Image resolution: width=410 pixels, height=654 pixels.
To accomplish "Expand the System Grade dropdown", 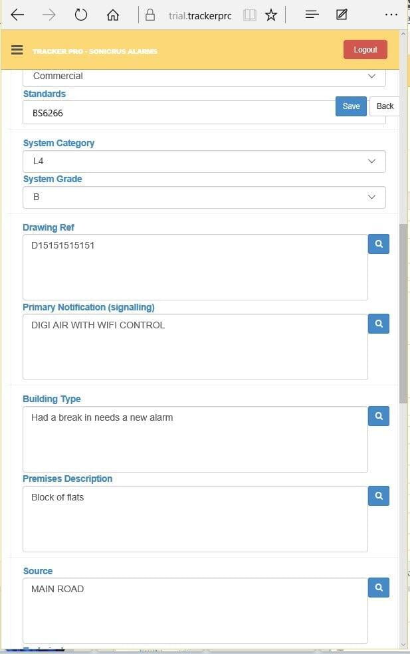I will (x=204, y=197).
